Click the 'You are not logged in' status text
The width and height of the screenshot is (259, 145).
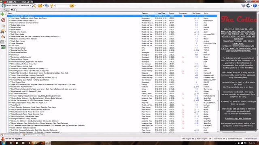[x=14, y=139]
